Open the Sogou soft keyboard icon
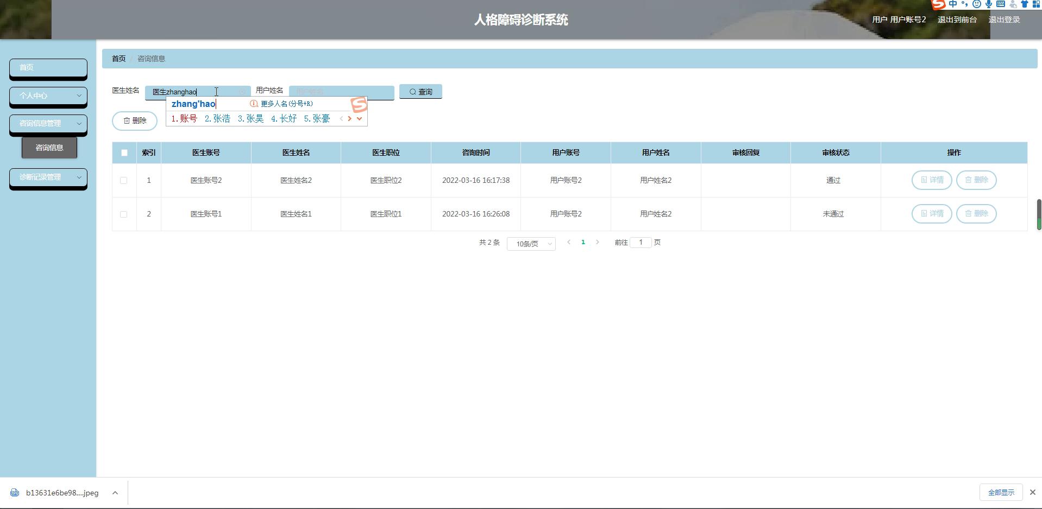This screenshot has width=1042, height=509. 1000,4
